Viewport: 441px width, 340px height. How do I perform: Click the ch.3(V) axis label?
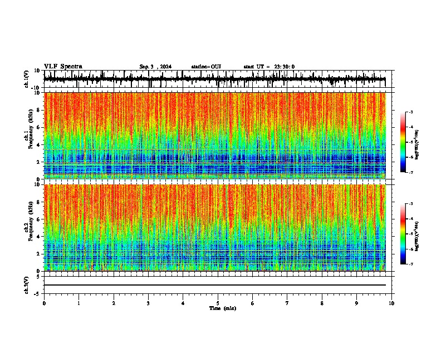point(27,285)
